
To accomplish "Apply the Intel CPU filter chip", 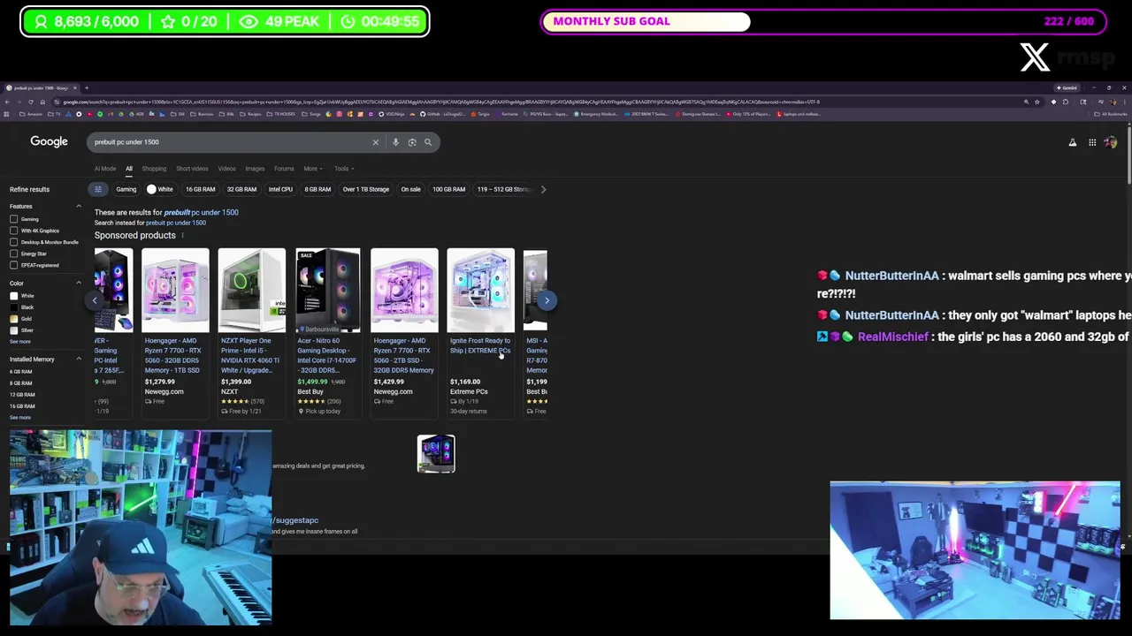I will coord(280,189).
